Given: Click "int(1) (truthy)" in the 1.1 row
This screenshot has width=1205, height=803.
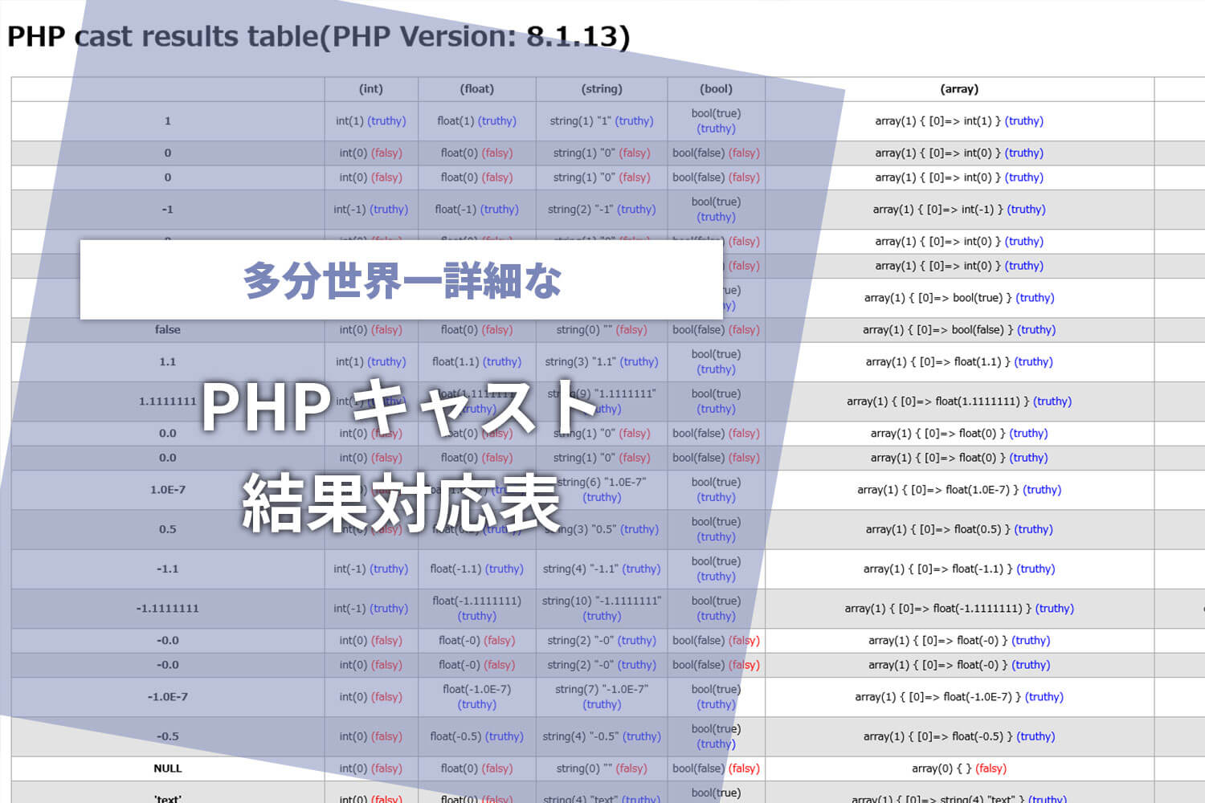Looking at the screenshot, I should [x=371, y=362].
